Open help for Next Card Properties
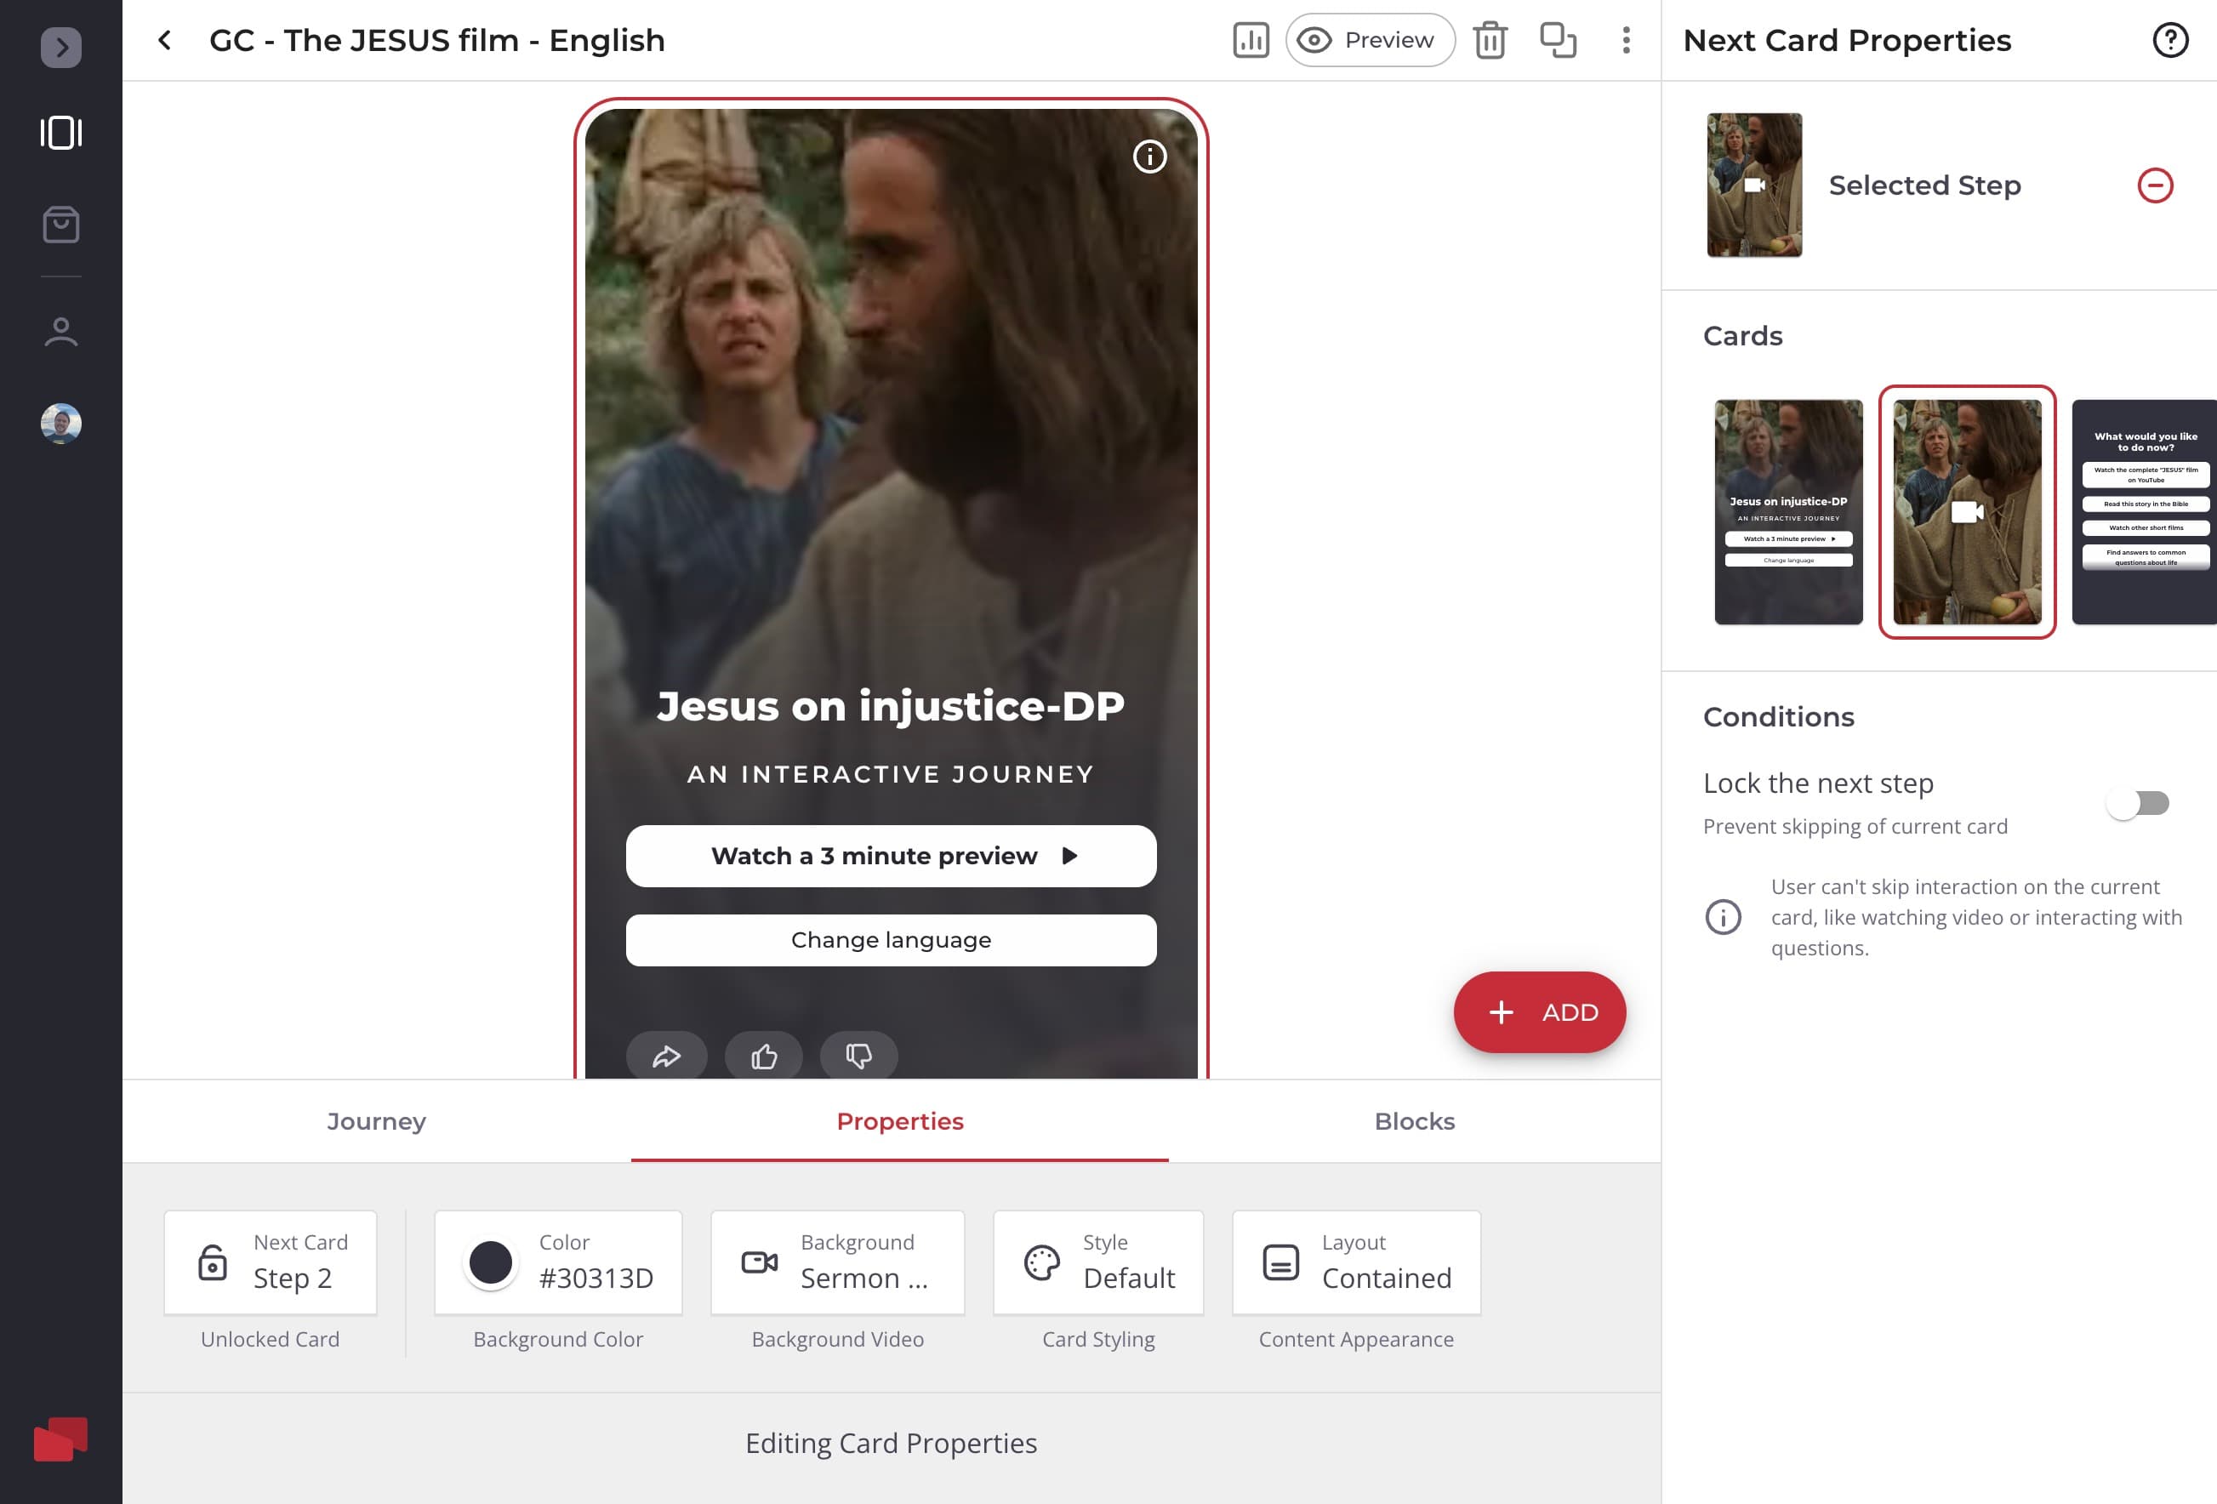Image resolution: width=2217 pixels, height=1504 pixels. pyautogui.click(x=2170, y=40)
